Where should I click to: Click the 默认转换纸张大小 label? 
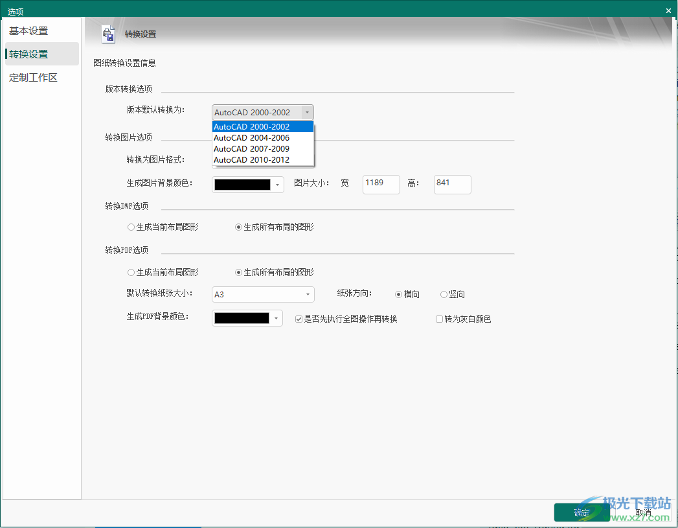(x=159, y=293)
